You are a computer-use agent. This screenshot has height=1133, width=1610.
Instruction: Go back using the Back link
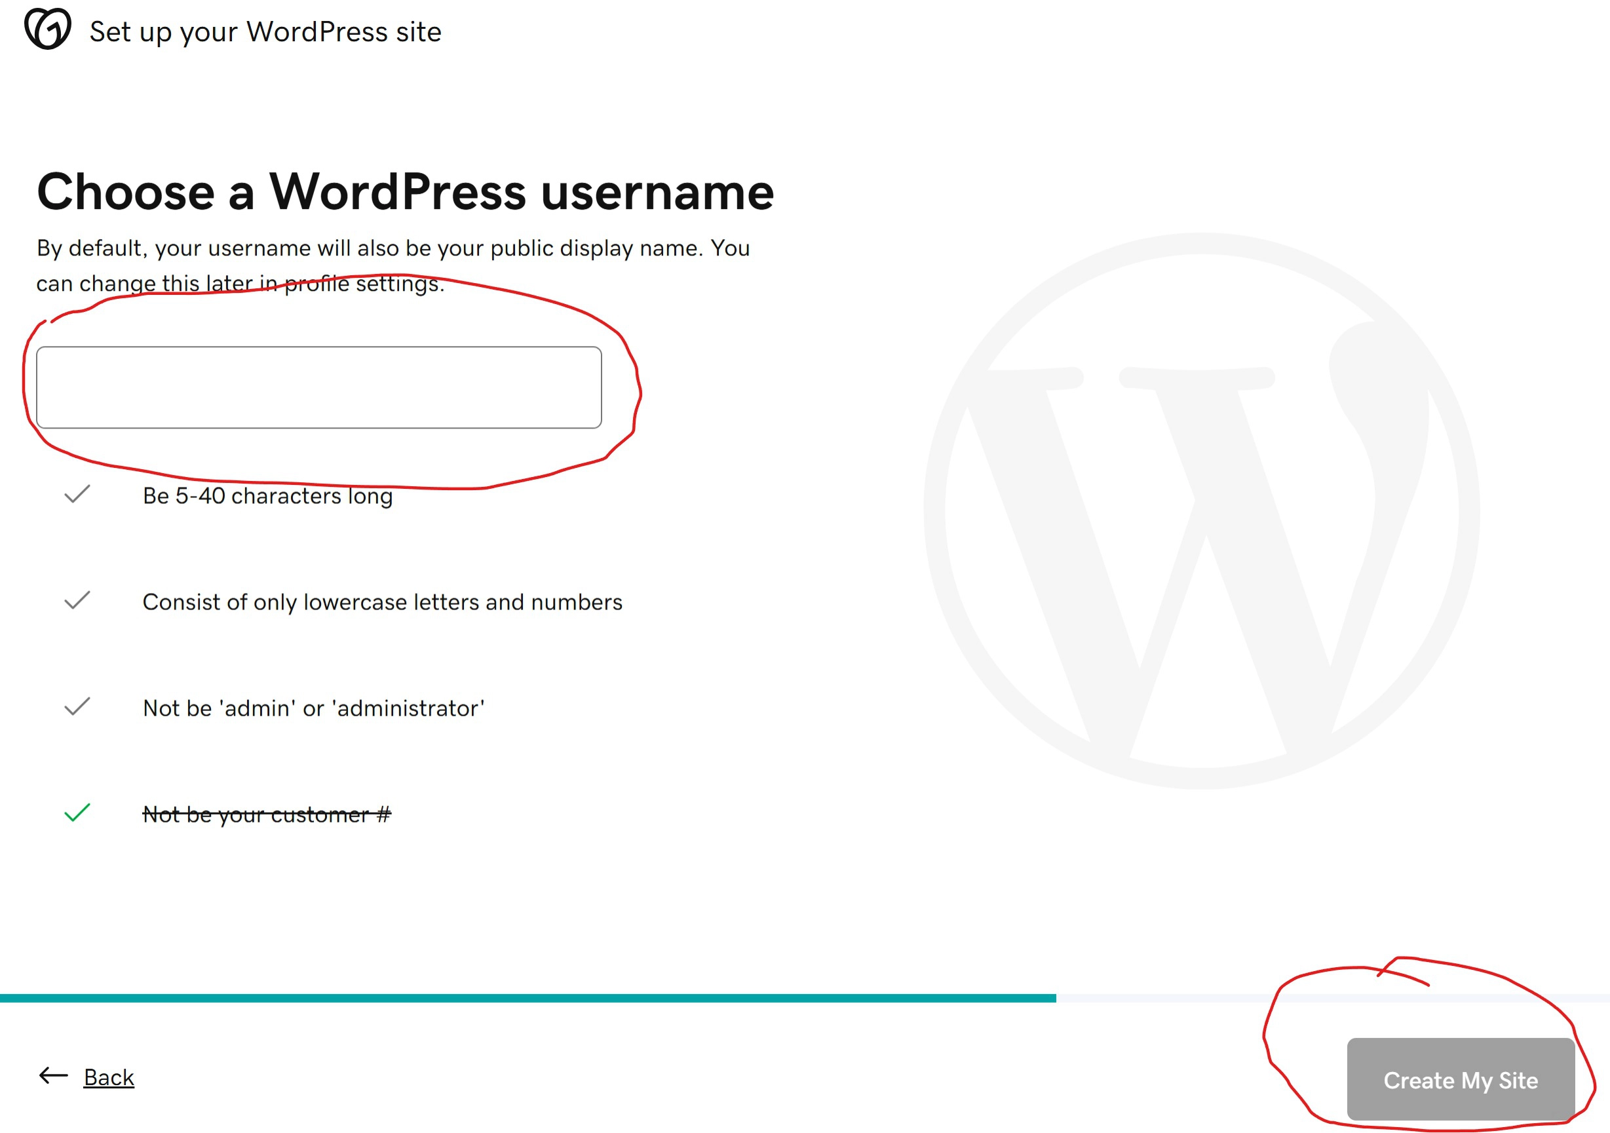[109, 1077]
